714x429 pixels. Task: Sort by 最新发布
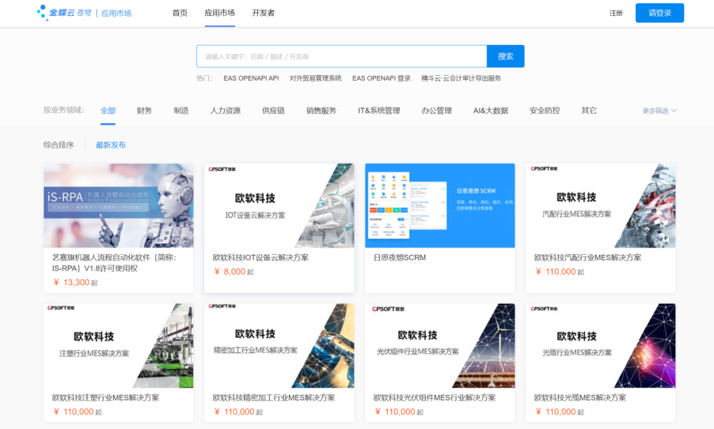[x=110, y=145]
